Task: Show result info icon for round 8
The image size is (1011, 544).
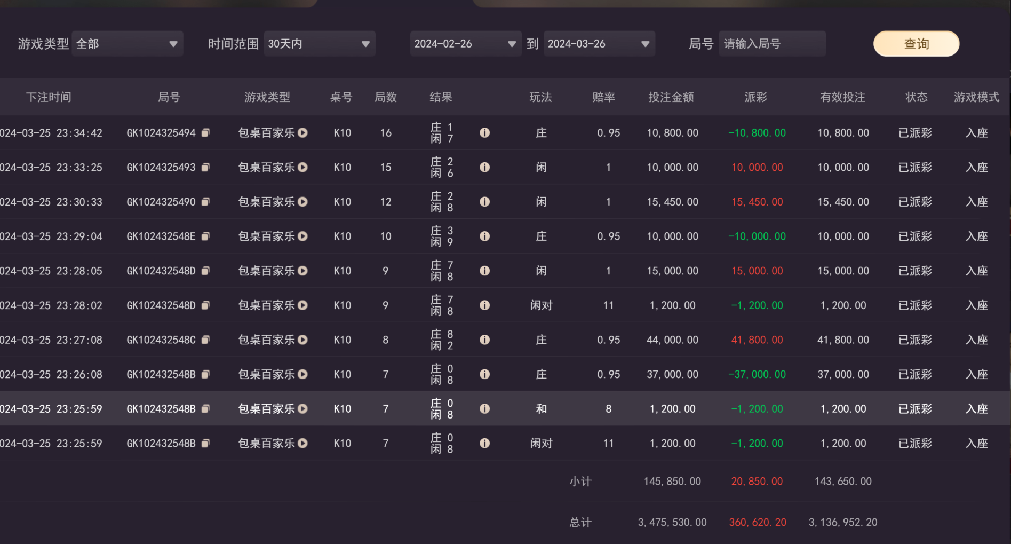Action: coord(484,340)
